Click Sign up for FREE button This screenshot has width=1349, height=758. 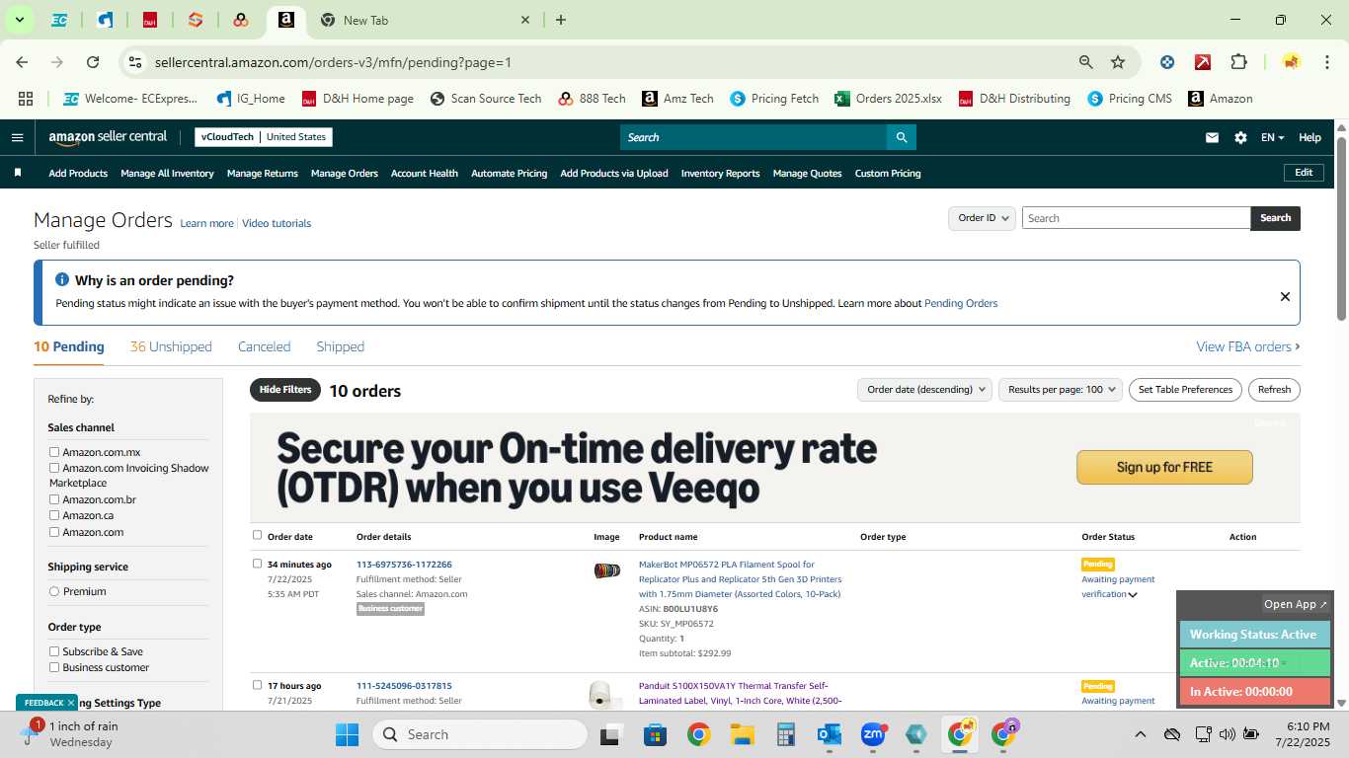[1164, 467]
